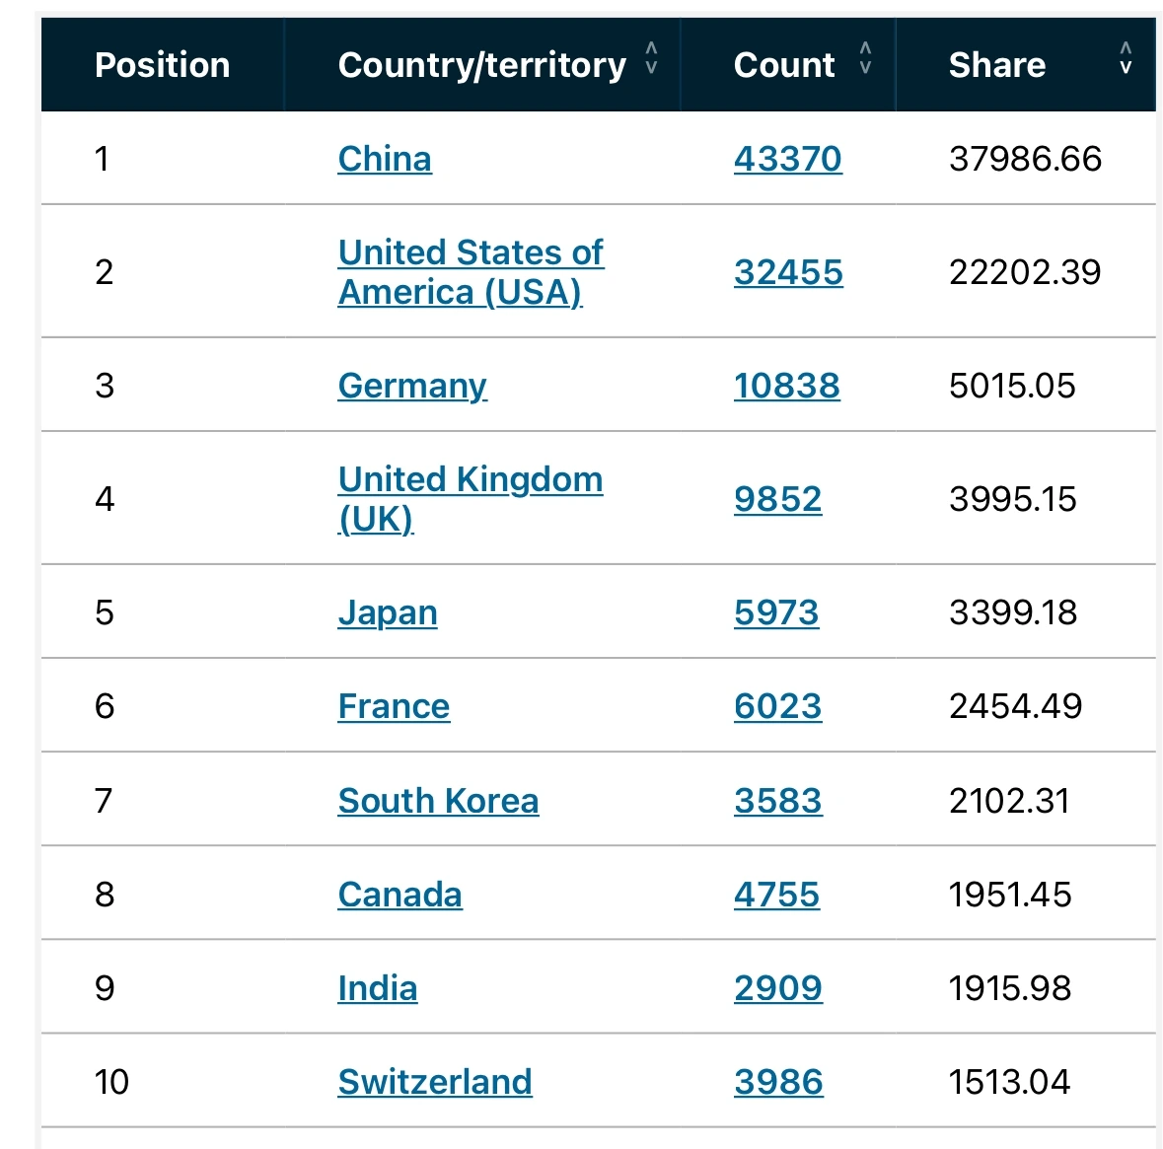The width and height of the screenshot is (1163, 1149).
Task: Click China's count value 43370
Action: [787, 159]
